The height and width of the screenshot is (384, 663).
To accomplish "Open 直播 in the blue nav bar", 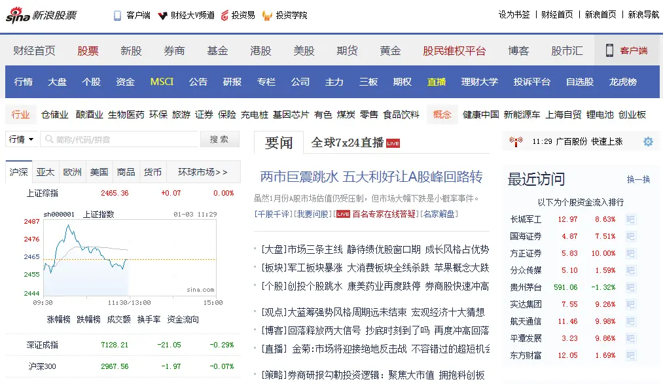I will pyautogui.click(x=437, y=82).
